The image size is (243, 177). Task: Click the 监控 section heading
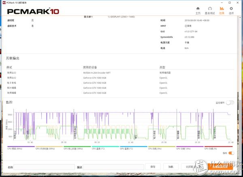click(x=9, y=102)
